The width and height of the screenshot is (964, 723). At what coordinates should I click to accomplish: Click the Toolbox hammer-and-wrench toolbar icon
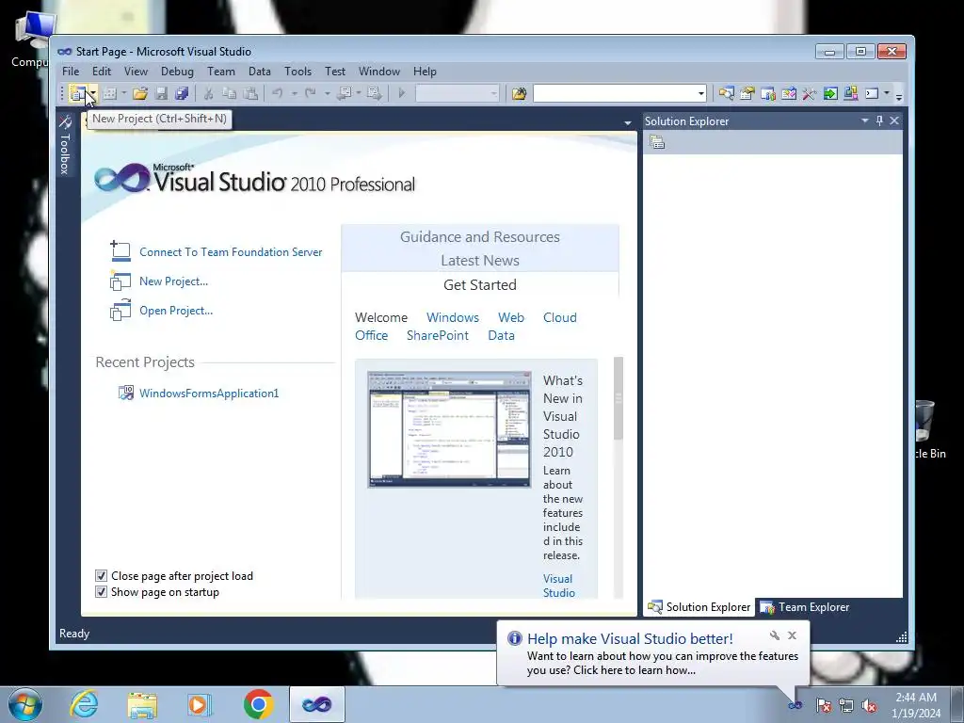pos(810,93)
